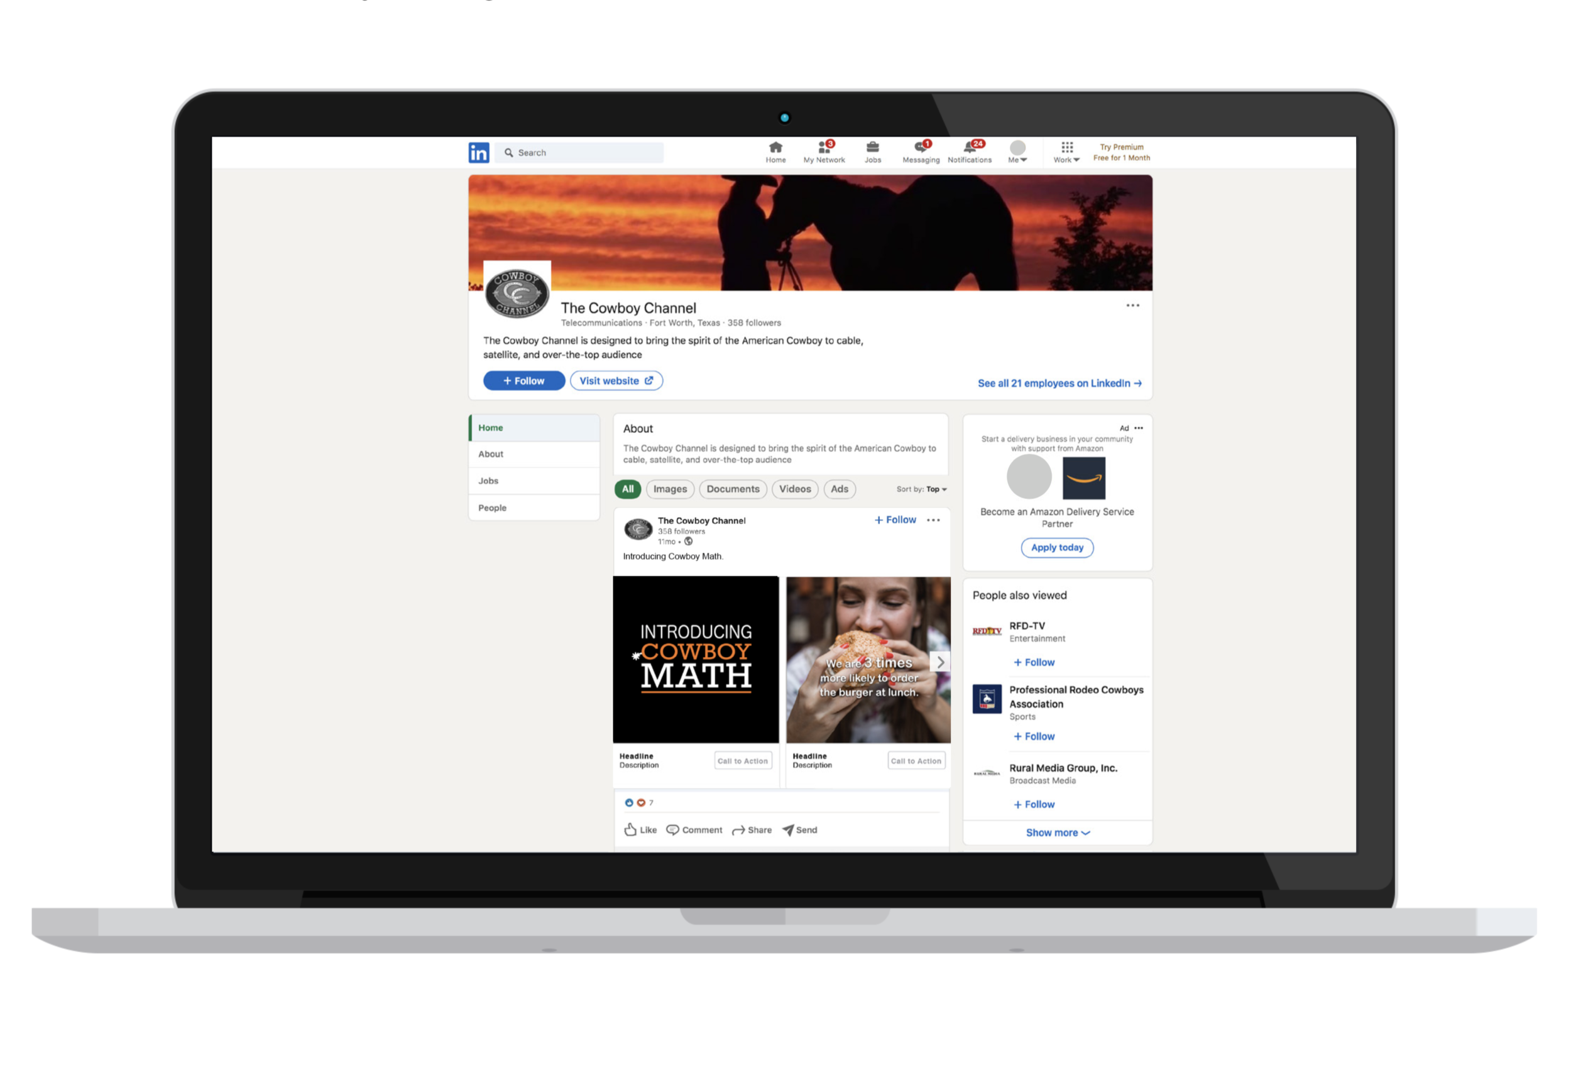Follow RFD-TV in People also viewed
Image resolution: width=1571 pixels, height=1080 pixels.
[x=1034, y=662]
